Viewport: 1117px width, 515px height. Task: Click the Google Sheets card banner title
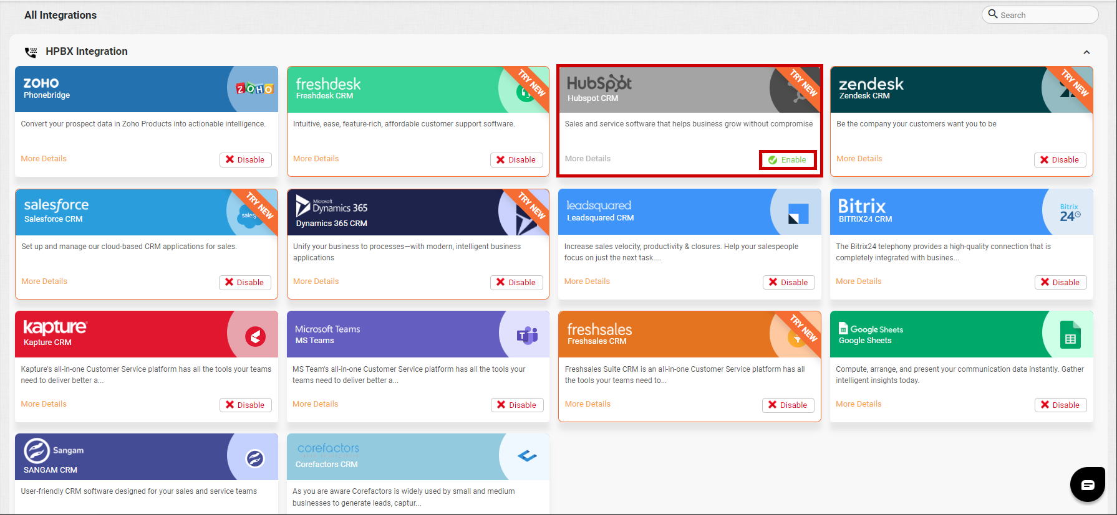(x=871, y=329)
